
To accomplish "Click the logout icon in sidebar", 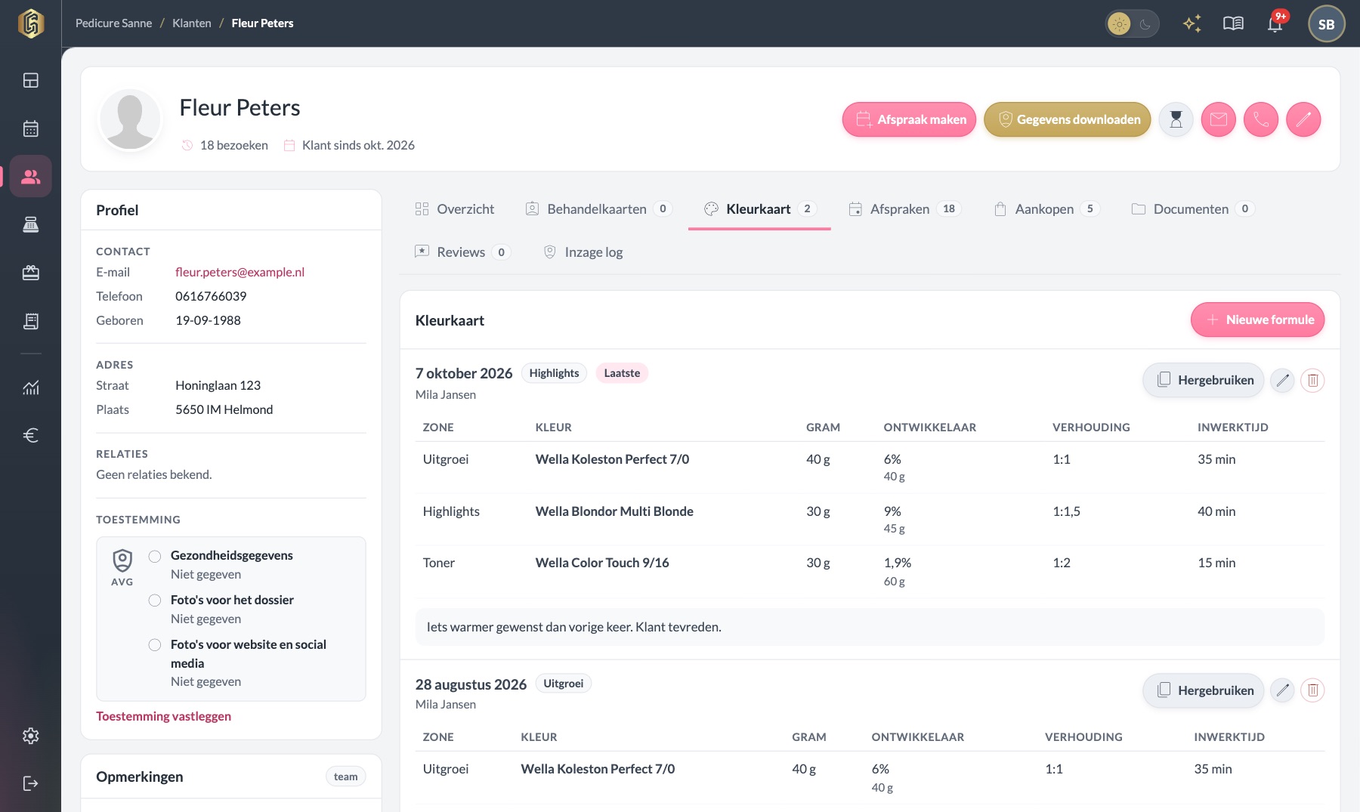I will click(x=30, y=783).
